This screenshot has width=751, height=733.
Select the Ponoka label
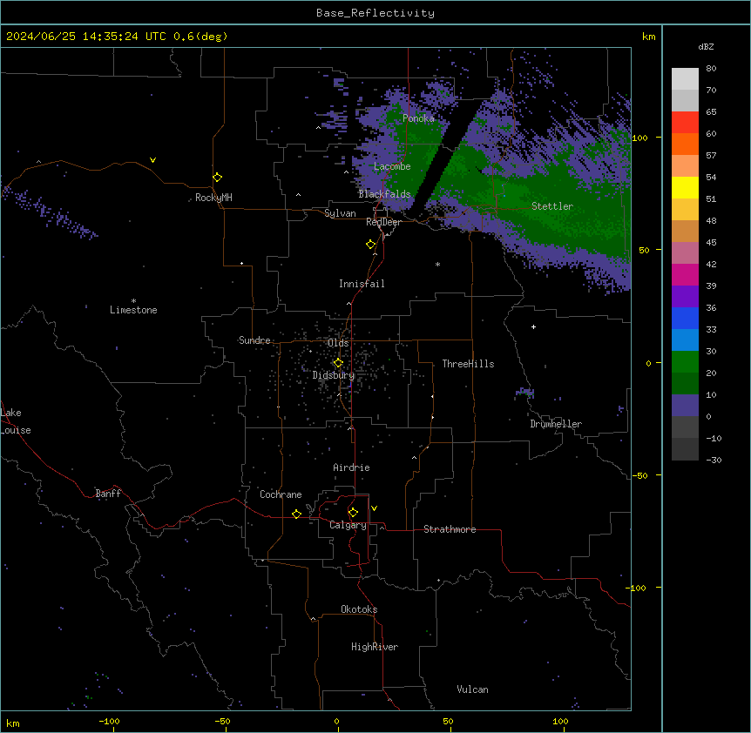[418, 118]
